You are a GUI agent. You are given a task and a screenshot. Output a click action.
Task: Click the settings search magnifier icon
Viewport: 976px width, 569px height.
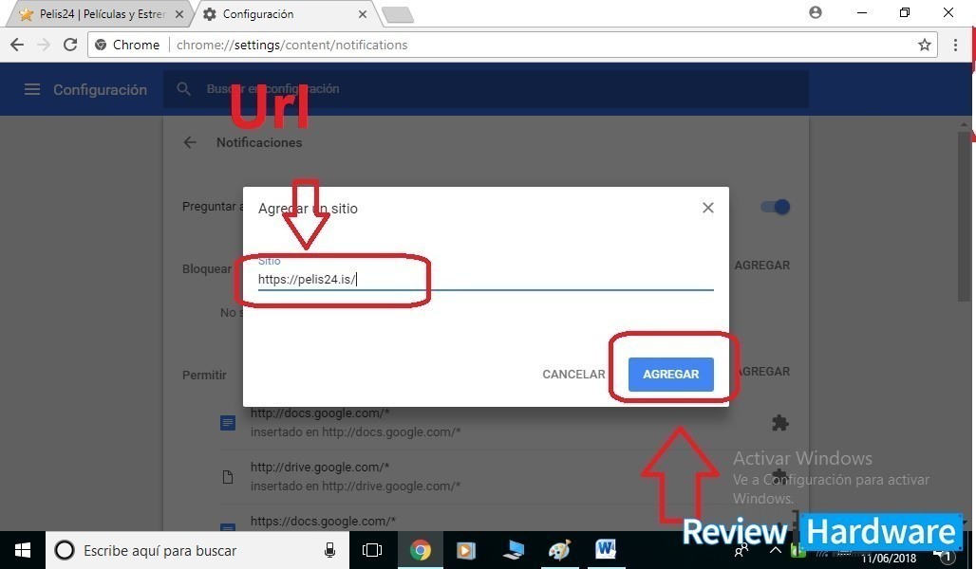click(x=183, y=89)
